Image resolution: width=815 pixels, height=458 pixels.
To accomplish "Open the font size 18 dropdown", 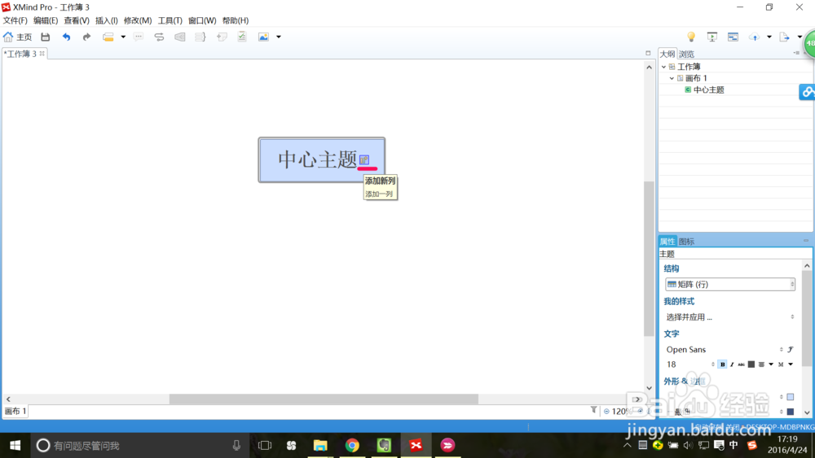I will (x=689, y=364).
